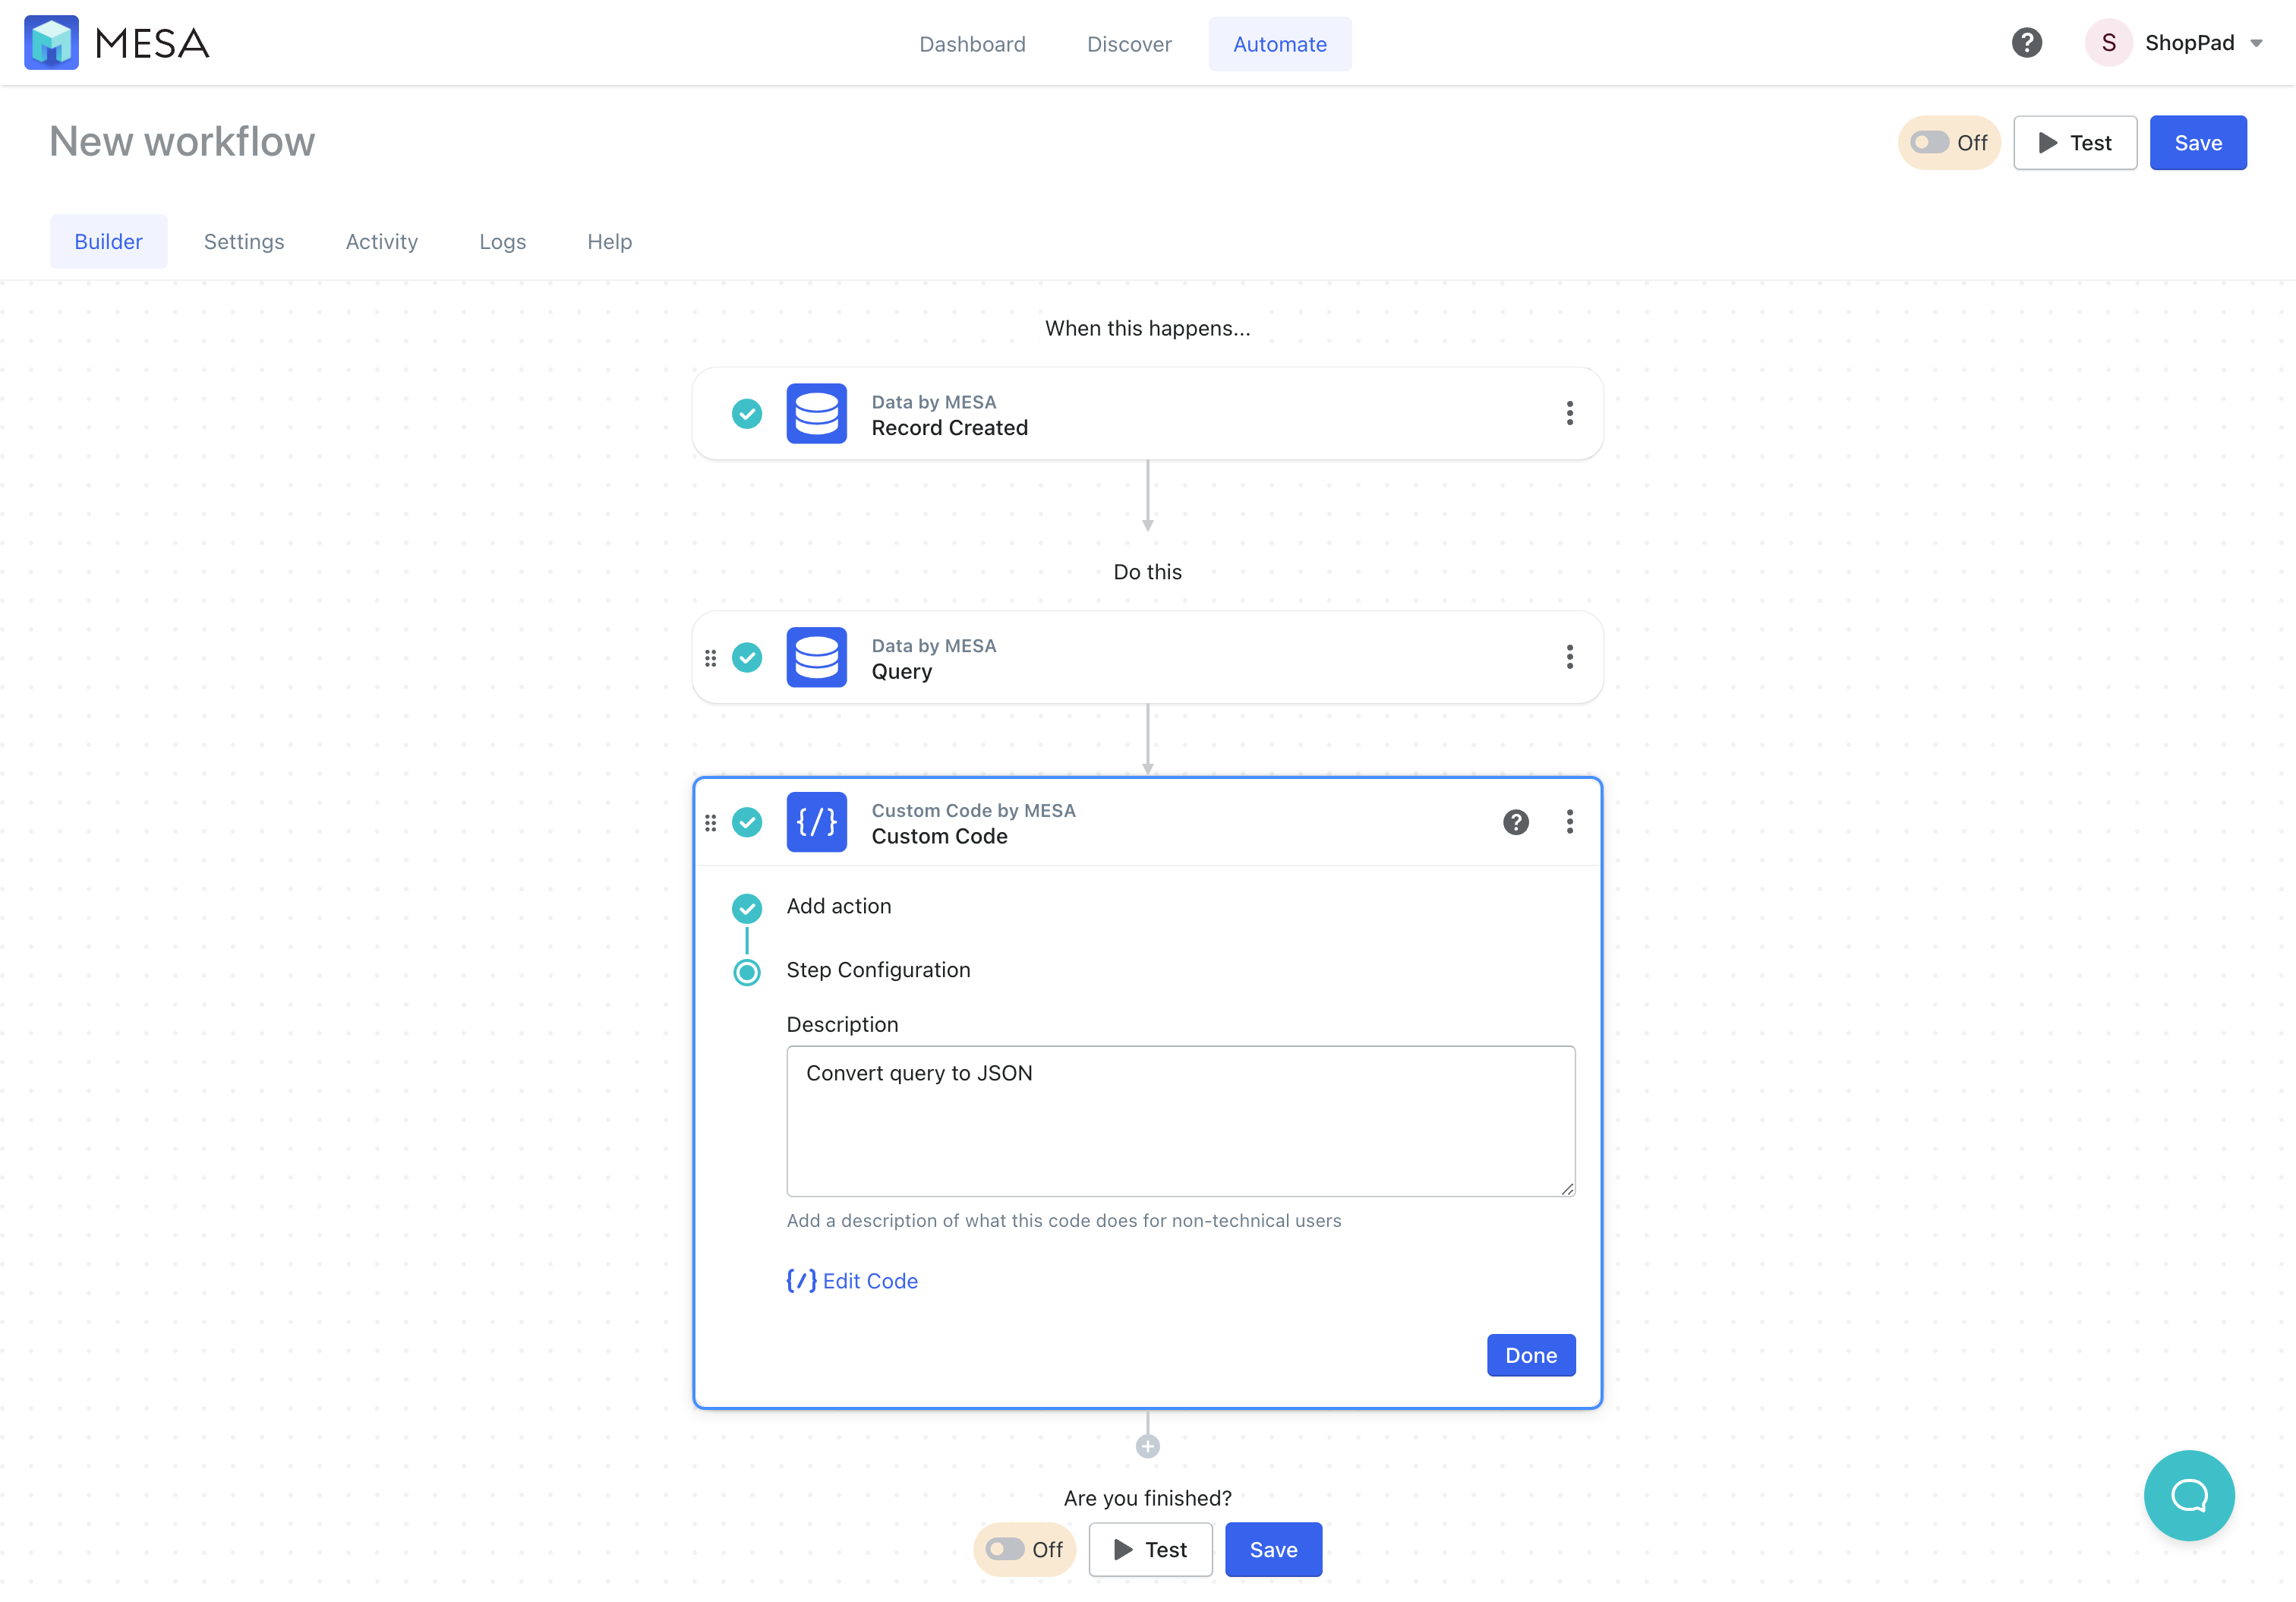Open the Logs tab

[502, 241]
